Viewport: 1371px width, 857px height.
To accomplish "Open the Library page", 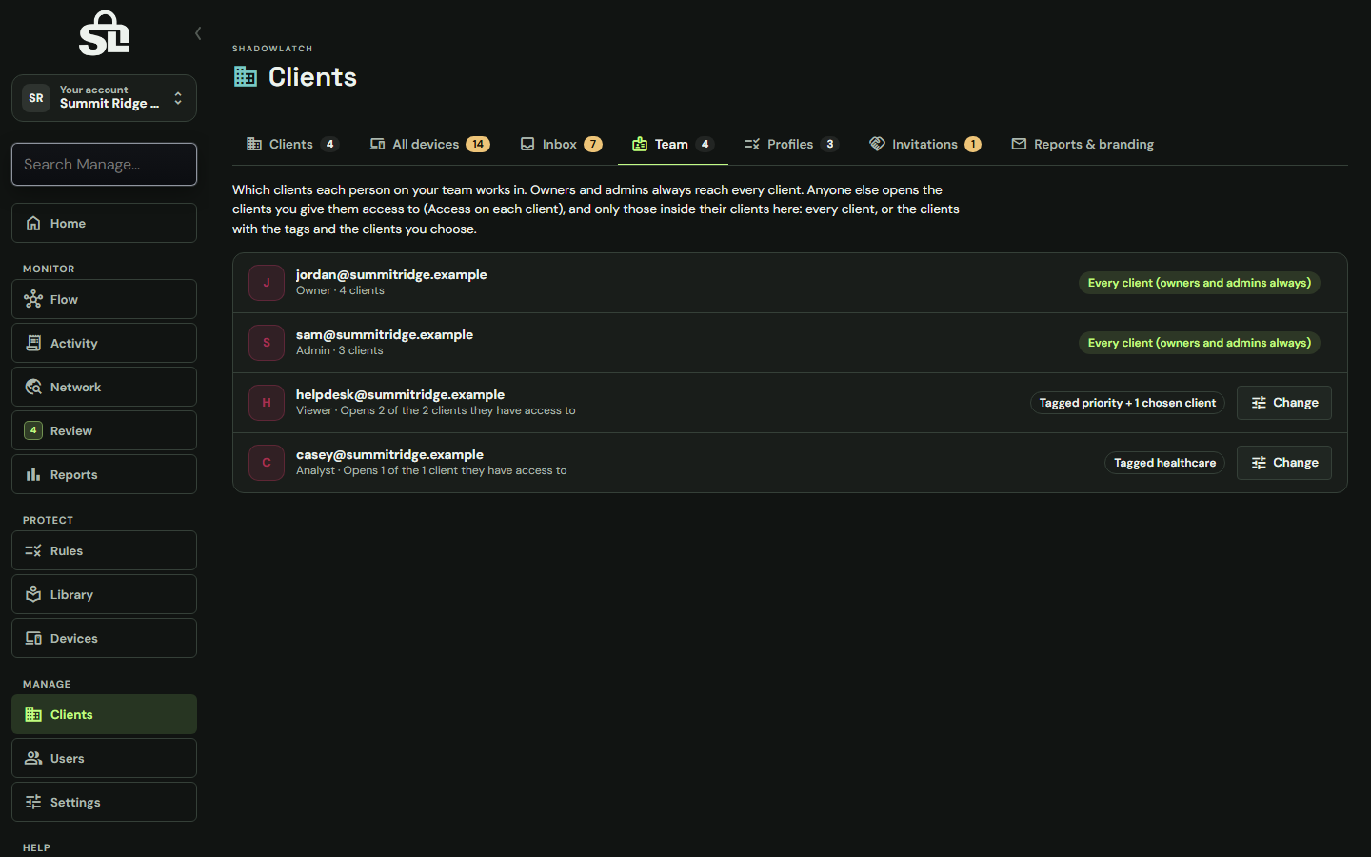I will 104,594.
